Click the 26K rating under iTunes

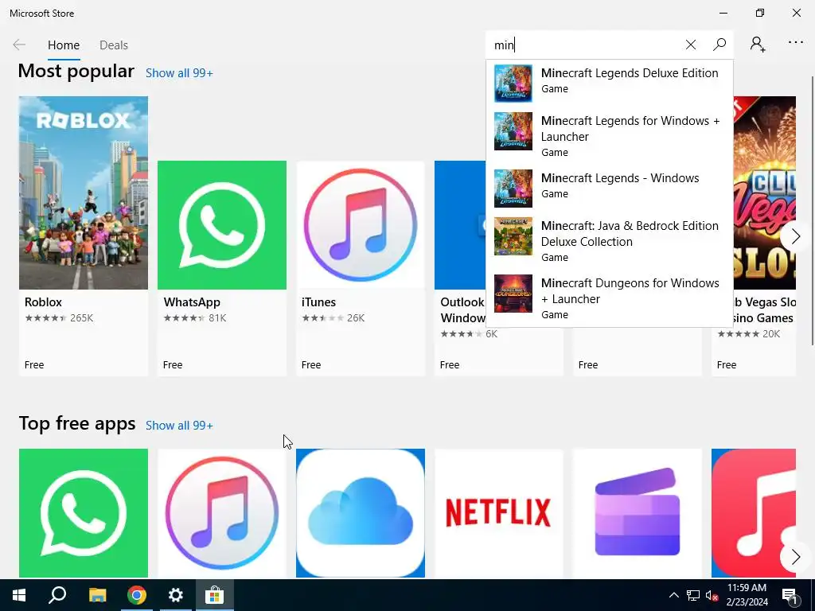pos(356,318)
